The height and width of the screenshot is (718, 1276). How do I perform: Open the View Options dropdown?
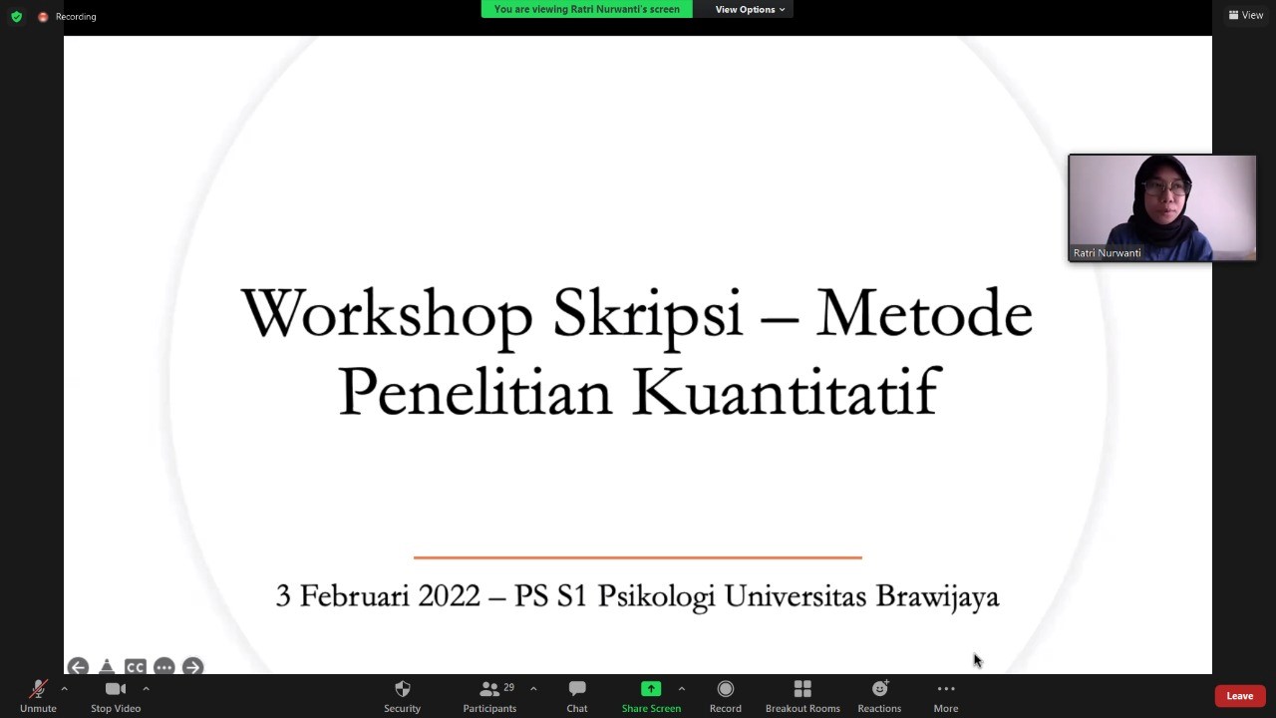pos(750,10)
